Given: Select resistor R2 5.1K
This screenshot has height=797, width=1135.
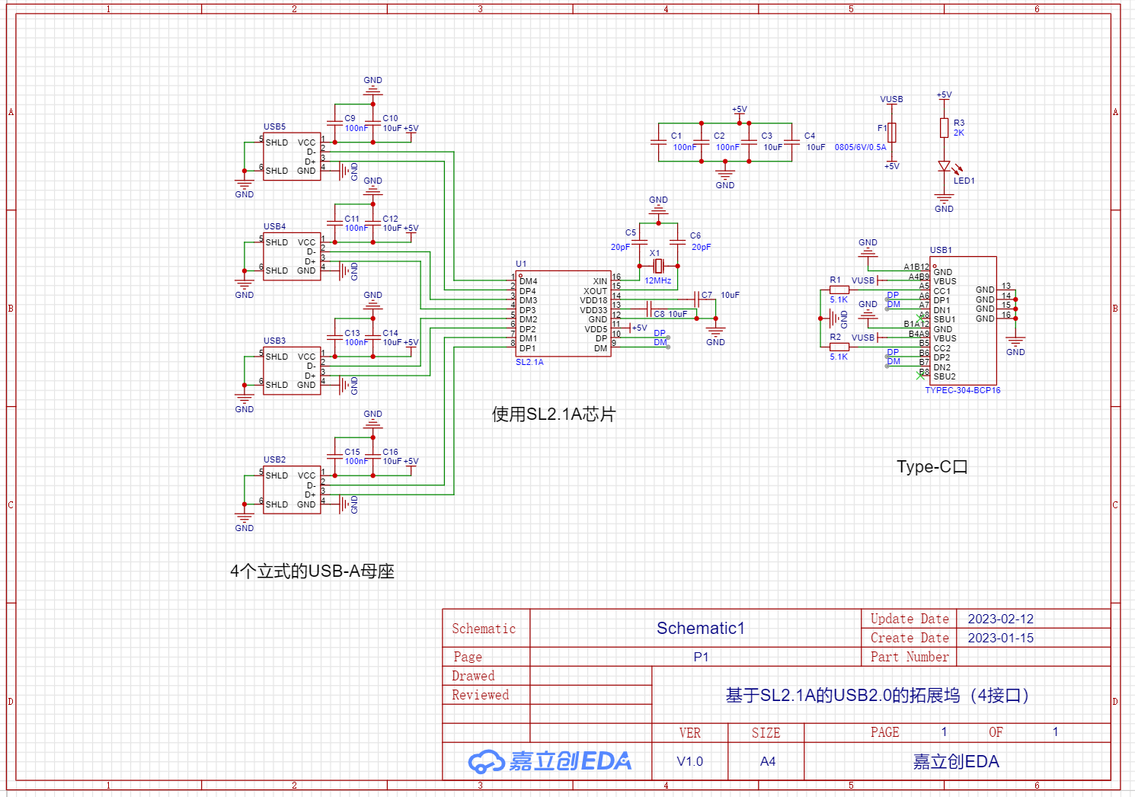Looking at the screenshot, I should point(839,347).
